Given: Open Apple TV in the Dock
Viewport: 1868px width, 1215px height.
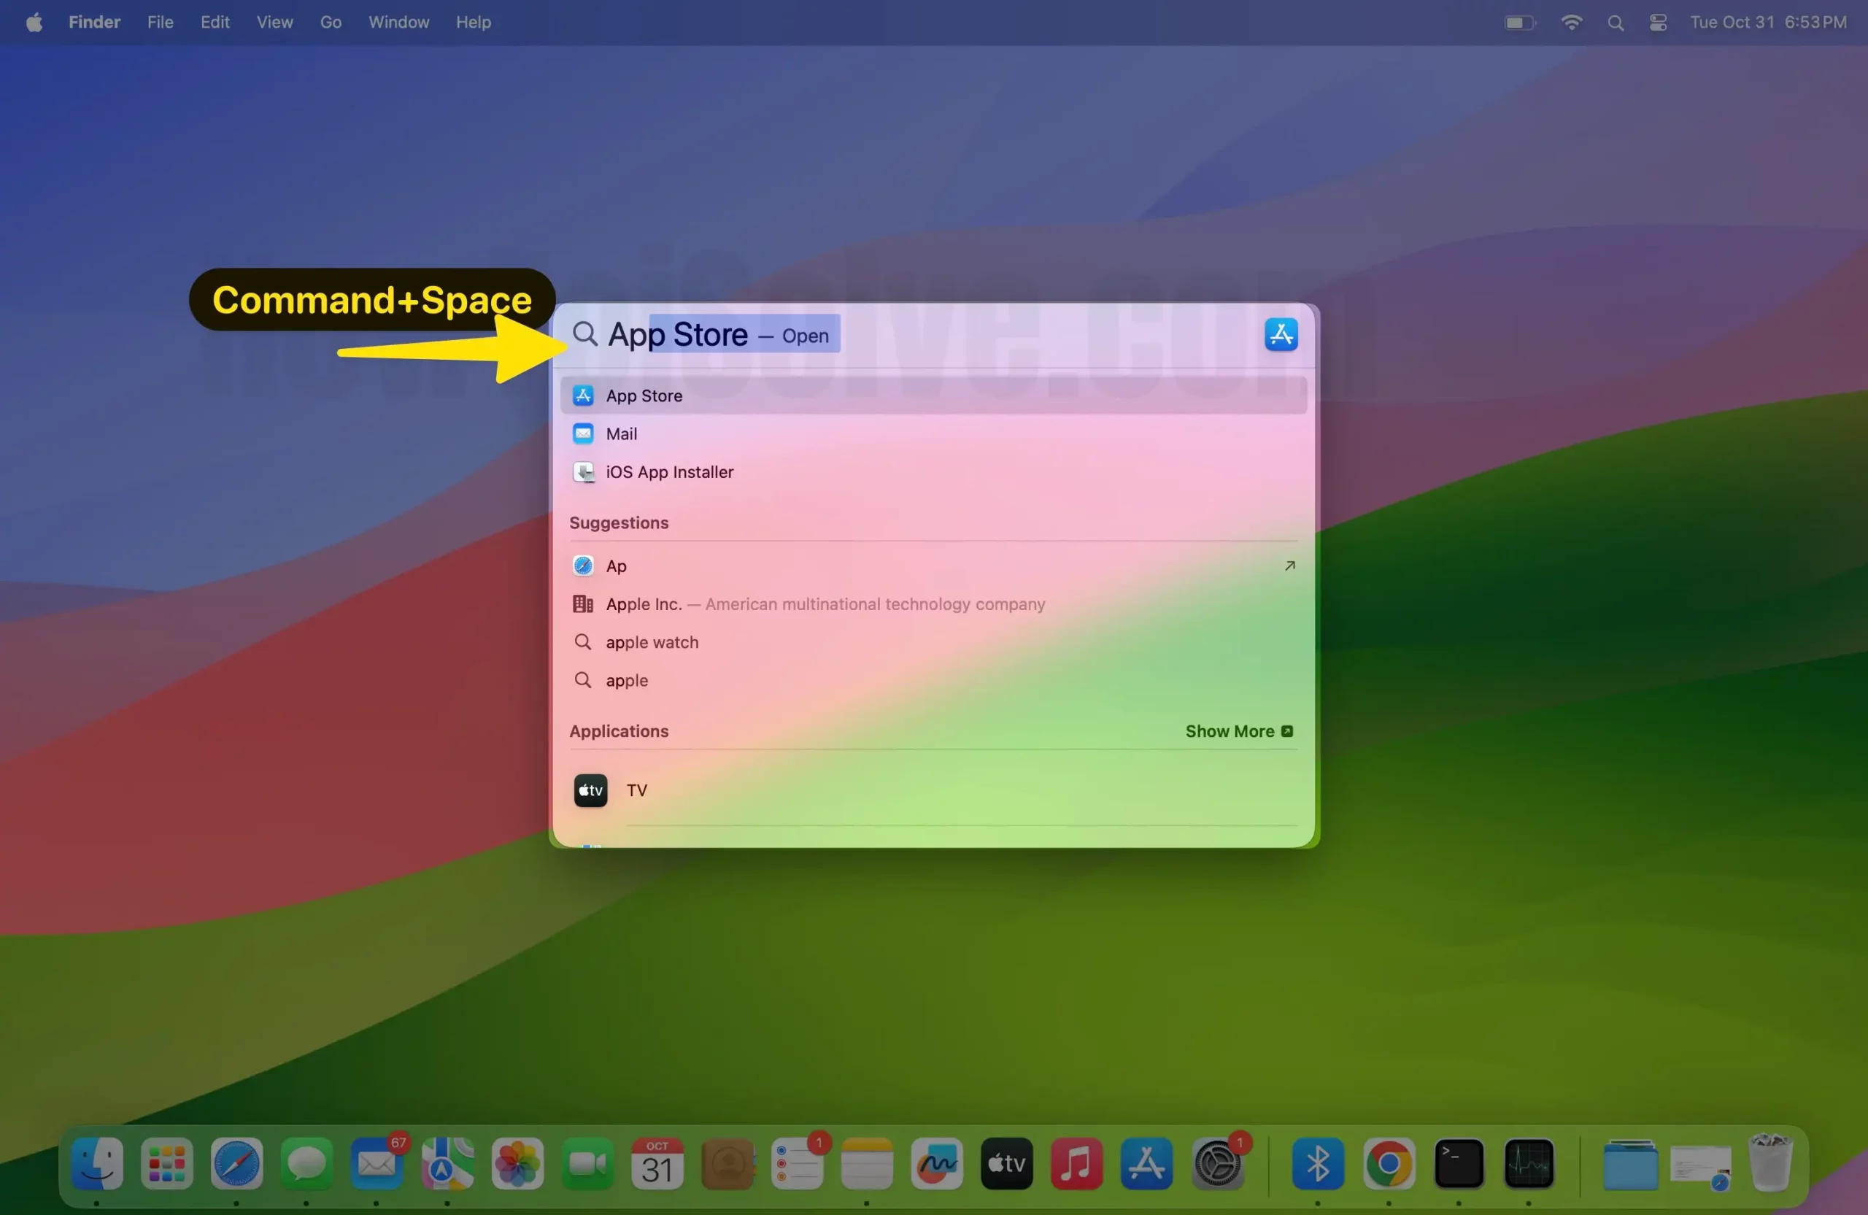Looking at the screenshot, I should tap(1007, 1163).
